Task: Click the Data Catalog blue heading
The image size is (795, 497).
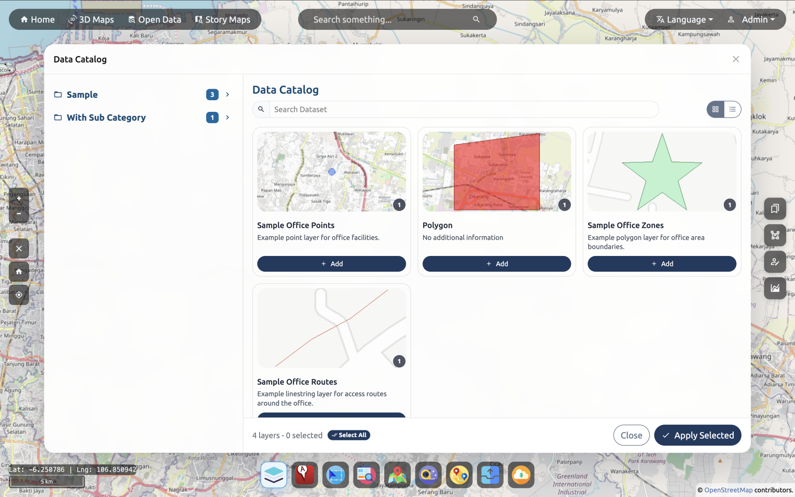Action: [x=285, y=90]
